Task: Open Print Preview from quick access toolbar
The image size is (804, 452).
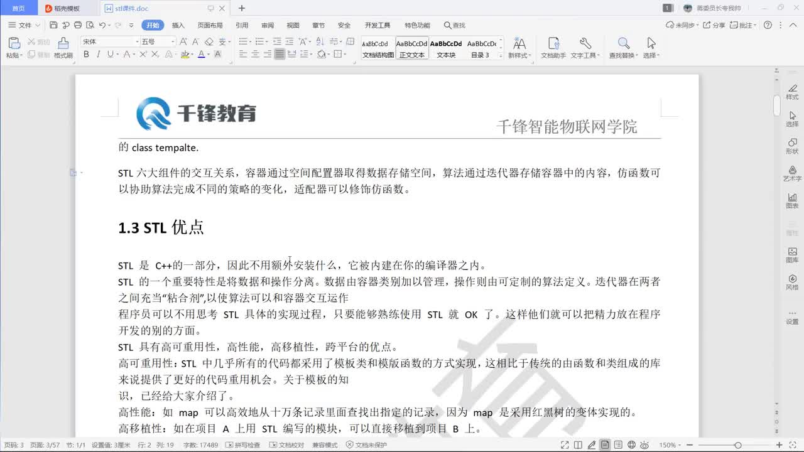Action: point(89,25)
